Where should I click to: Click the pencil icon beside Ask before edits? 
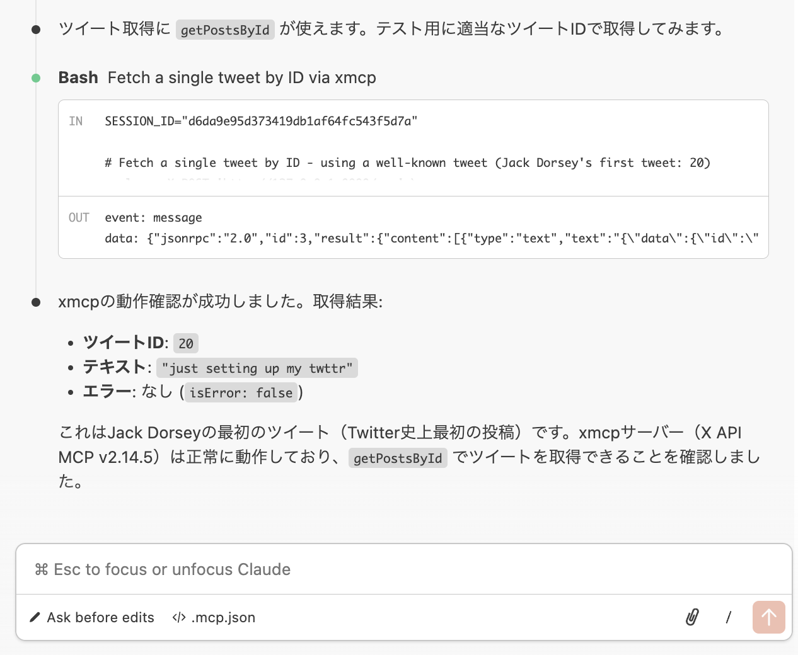35,617
